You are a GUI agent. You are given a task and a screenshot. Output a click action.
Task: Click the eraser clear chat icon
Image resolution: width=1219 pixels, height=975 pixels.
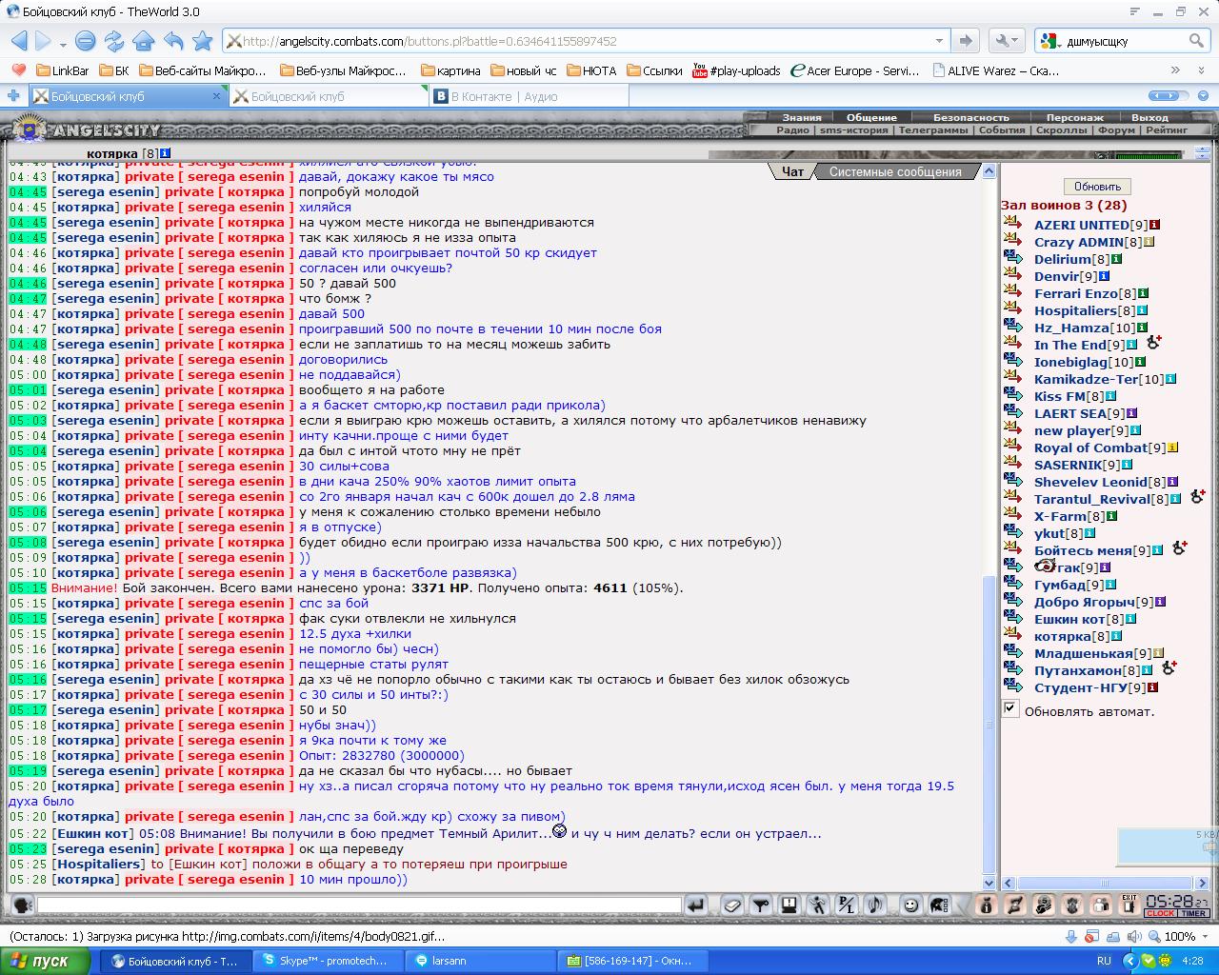point(731,905)
